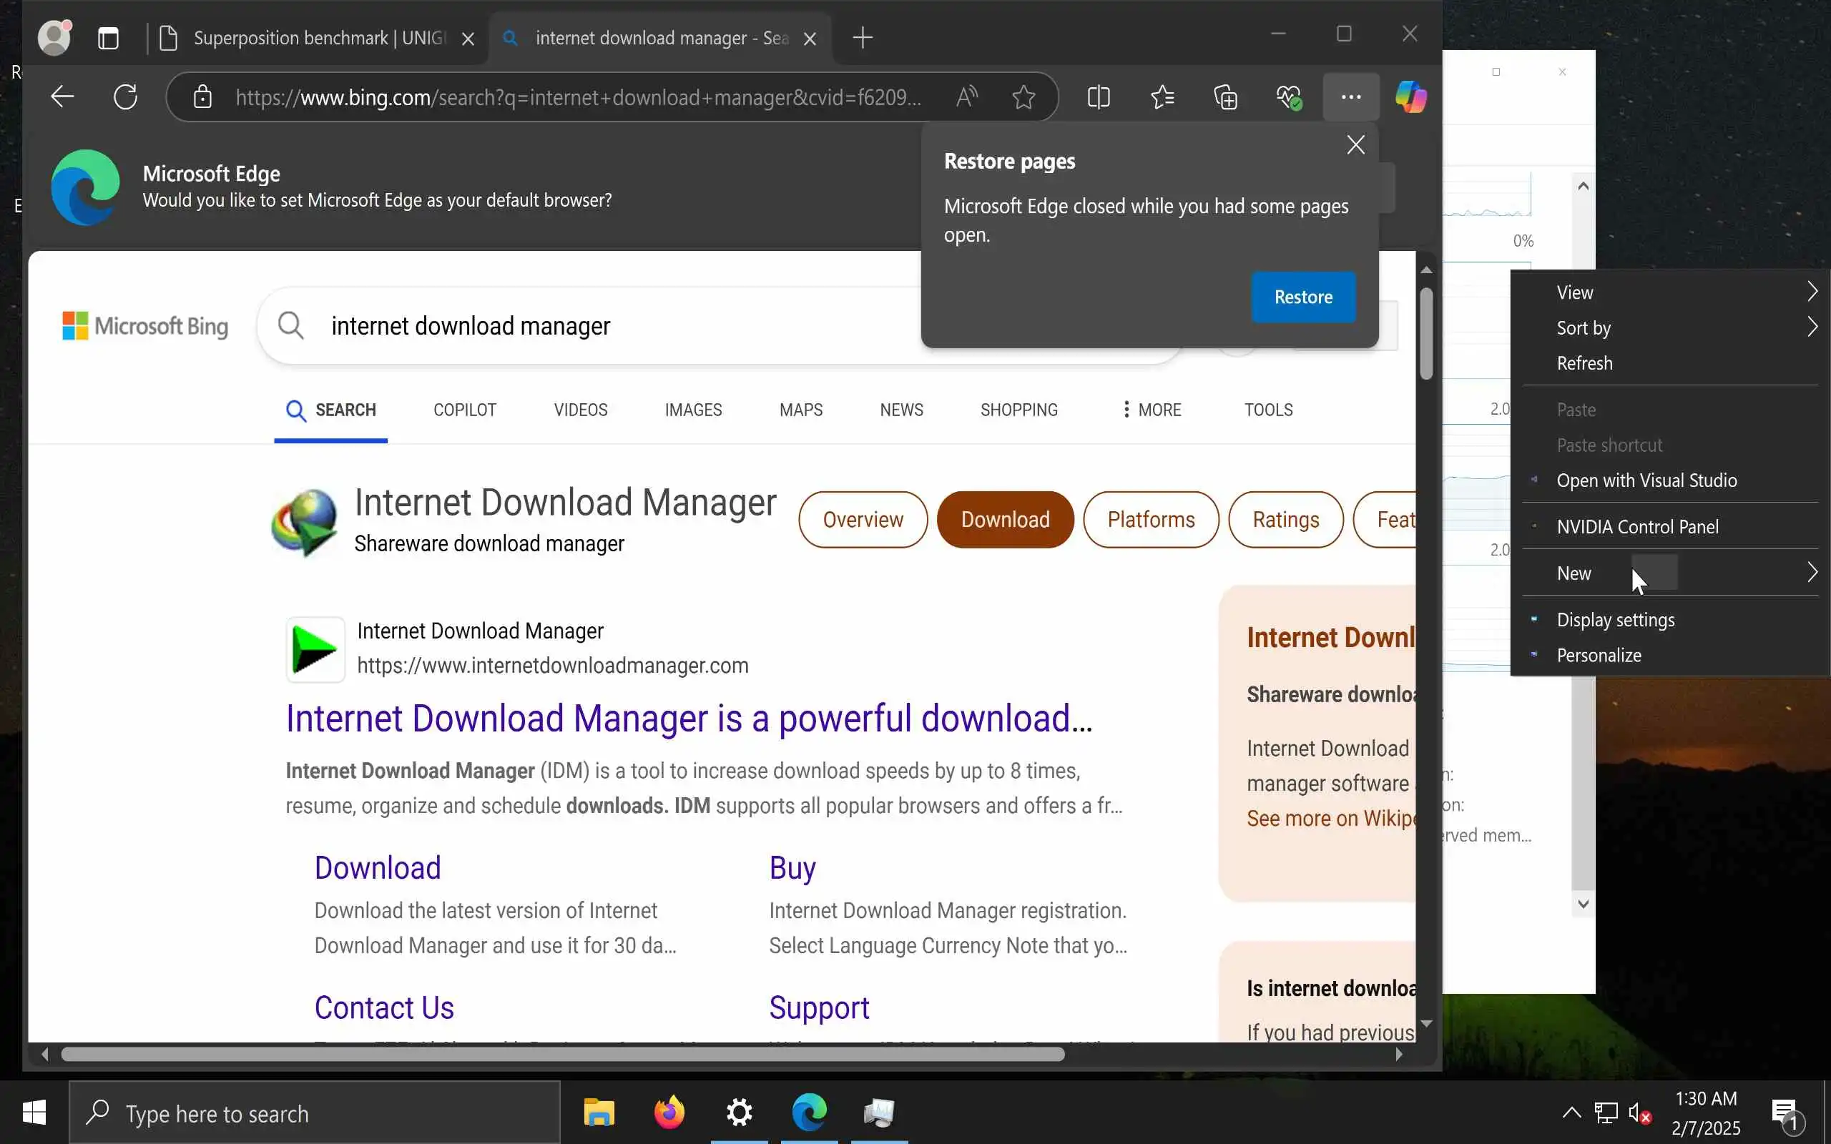Open Browser essentials heart icon
The width and height of the screenshot is (1831, 1144).
pyautogui.click(x=1287, y=97)
